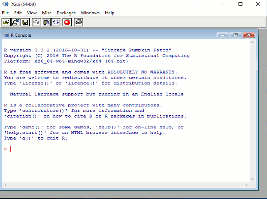Click the 'contributors()' text in console
The width and height of the screenshot is (267, 199).
coord(44,111)
